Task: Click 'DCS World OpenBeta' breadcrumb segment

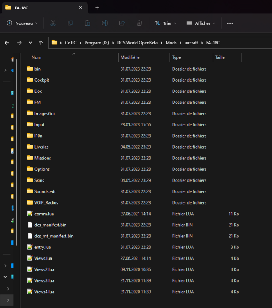Action: pyautogui.click(x=138, y=43)
